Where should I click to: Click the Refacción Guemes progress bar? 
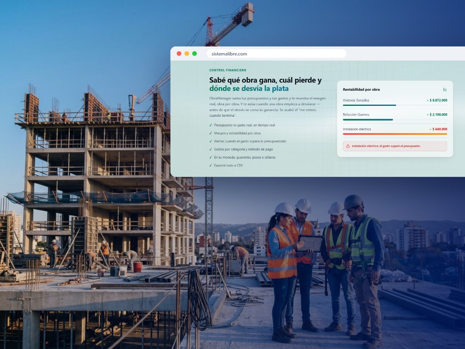(395, 119)
